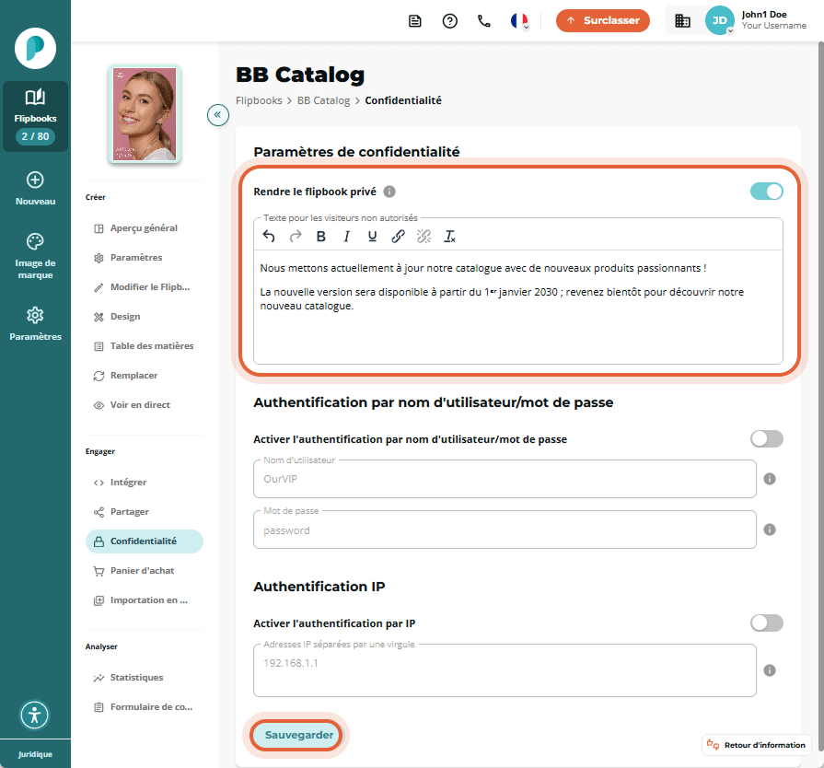Open Image de marque branding section
The width and height of the screenshot is (824, 768).
pyautogui.click(x=35, y=256)
